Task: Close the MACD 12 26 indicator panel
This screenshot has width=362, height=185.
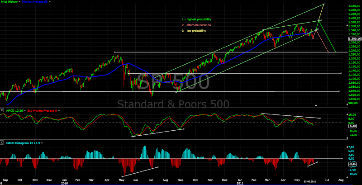Action: (2, 110)
